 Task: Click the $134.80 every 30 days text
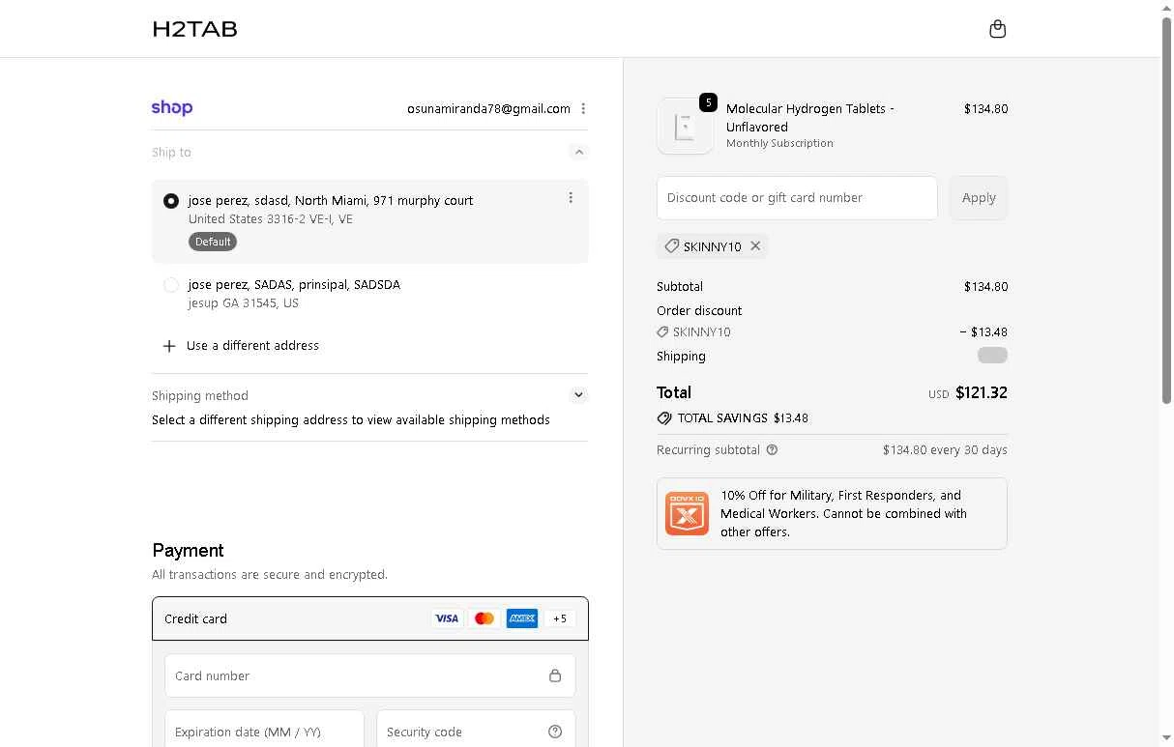click(945, 450)
